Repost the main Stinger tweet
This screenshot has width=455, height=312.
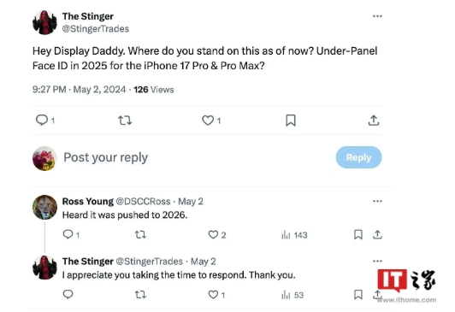pos(125,120)
